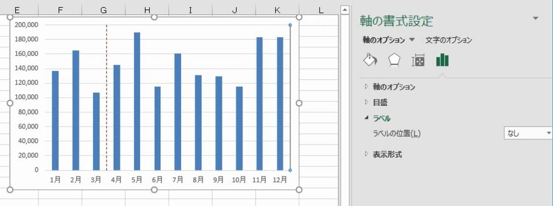Open the Fill & Line paint bucket tab
553x206 pixels.
(370, 60)
